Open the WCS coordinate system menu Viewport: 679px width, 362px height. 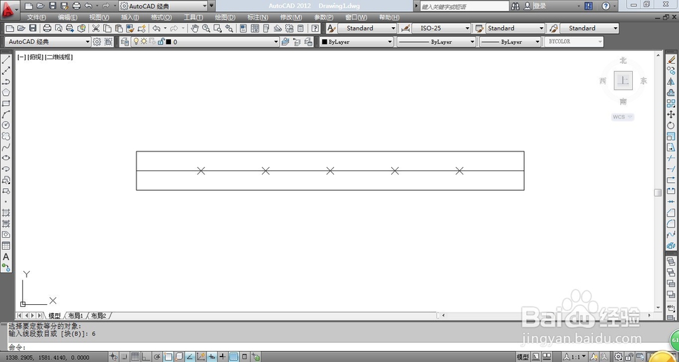tap(623, 117)
